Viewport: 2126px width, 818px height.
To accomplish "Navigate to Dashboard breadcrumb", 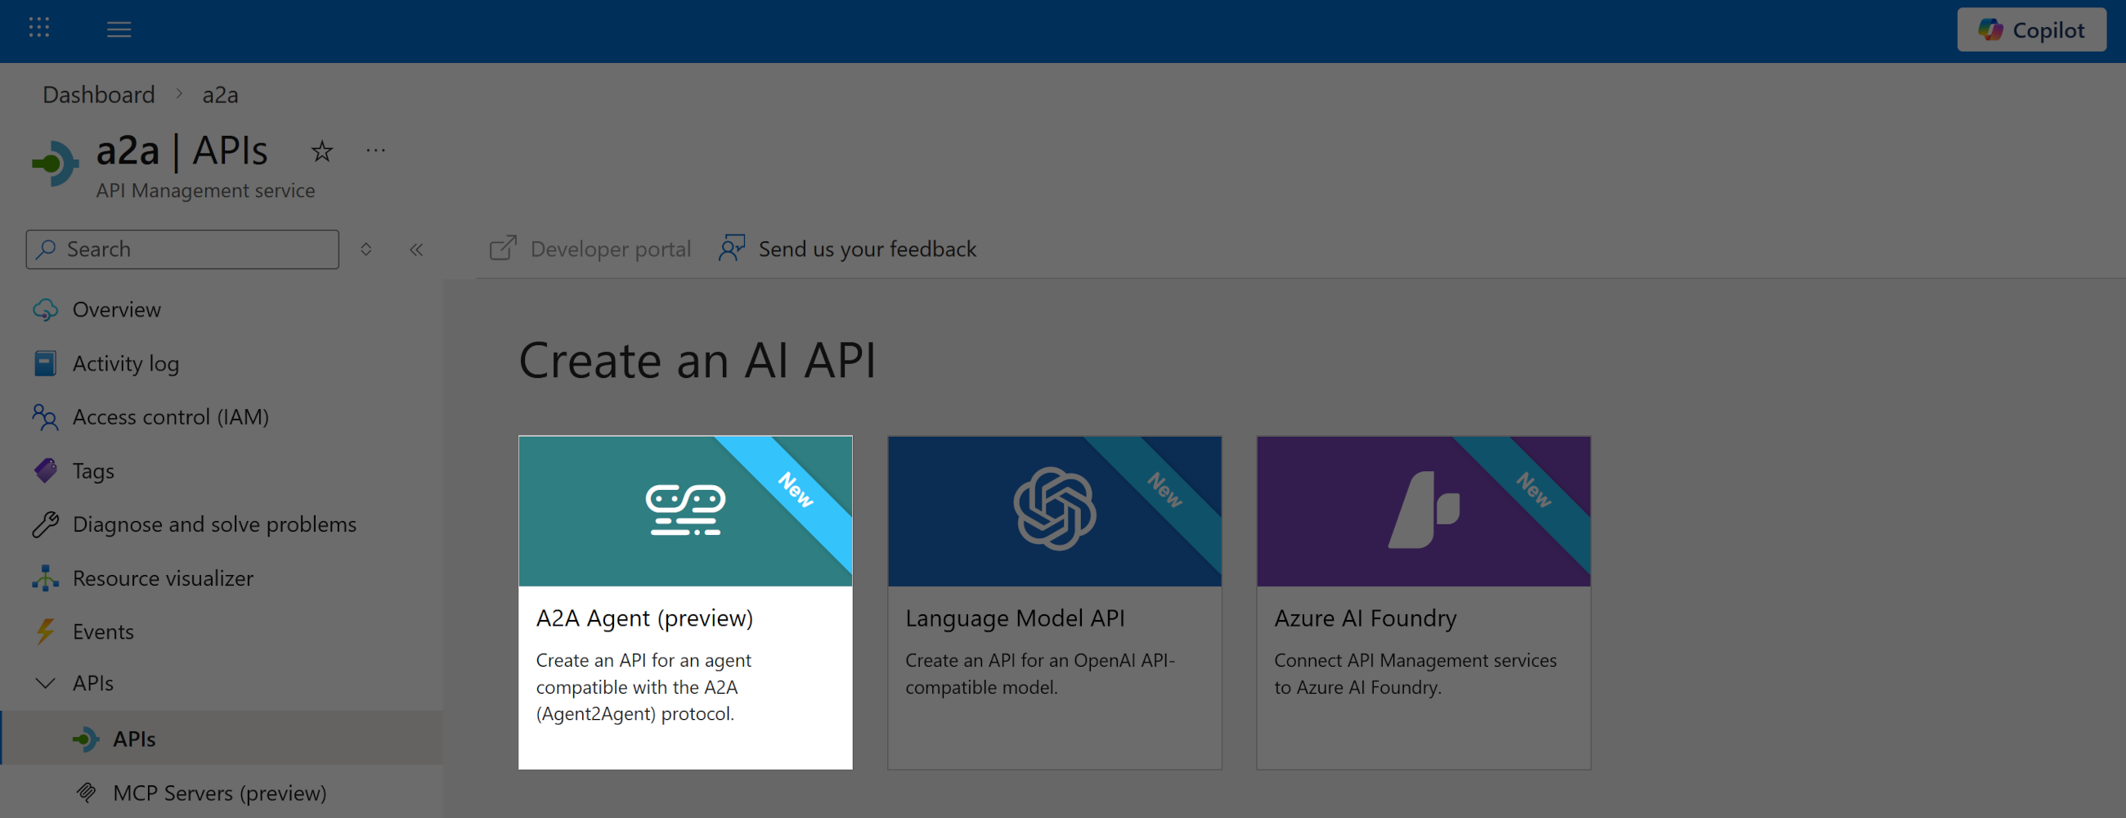I will pos(97,94).
